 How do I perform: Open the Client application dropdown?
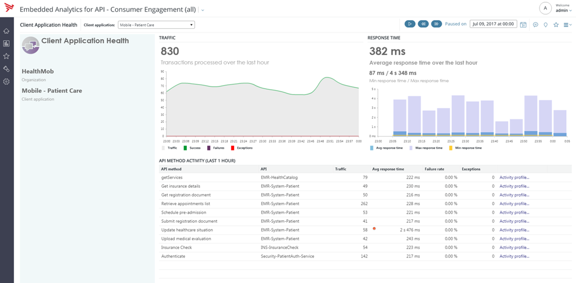[x=156, y=25]
